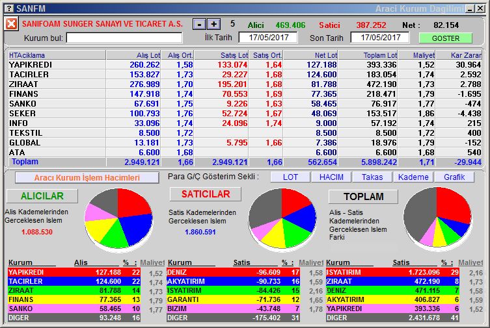
Task: Click YAPIKREDI Kar Zarar value 30.964
Action: click(468, 64)
